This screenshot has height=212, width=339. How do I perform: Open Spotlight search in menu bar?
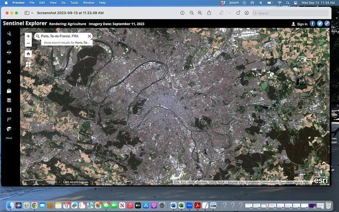click(288, 3)
